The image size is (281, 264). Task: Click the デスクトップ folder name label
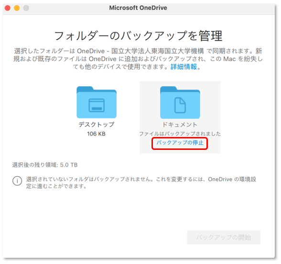click(97, 125)
